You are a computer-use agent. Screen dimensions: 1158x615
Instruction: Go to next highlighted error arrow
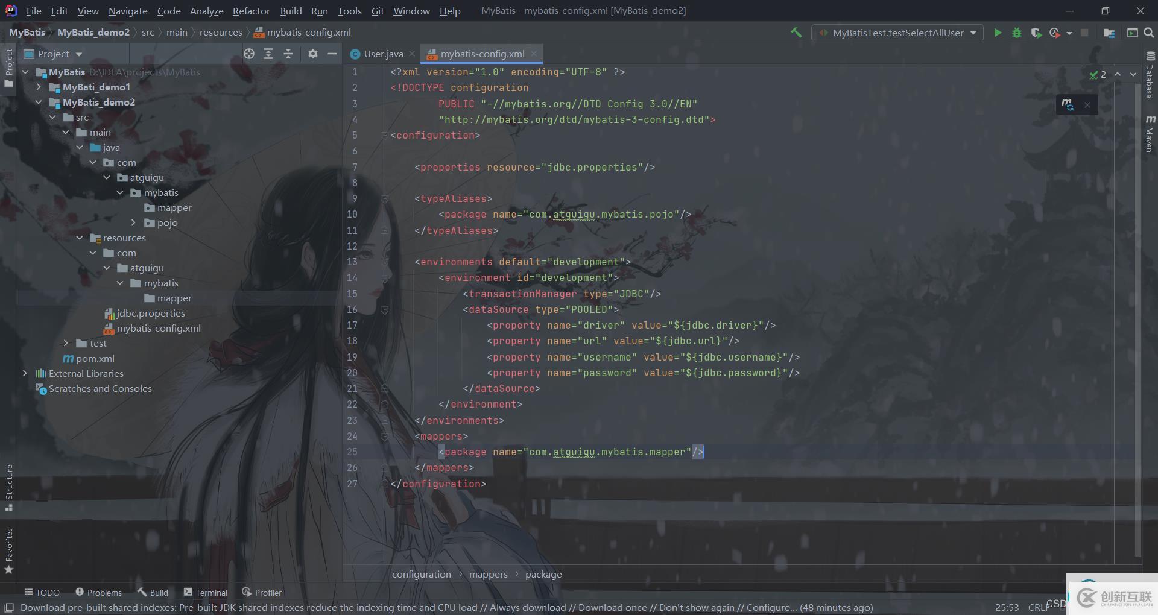pyautogui.click(x=1133, y=74)
